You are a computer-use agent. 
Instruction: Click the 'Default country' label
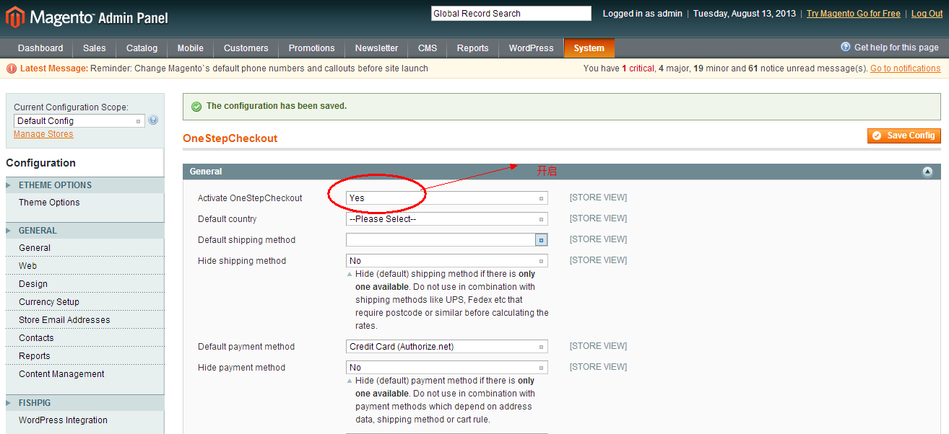(x=227, y=219)
